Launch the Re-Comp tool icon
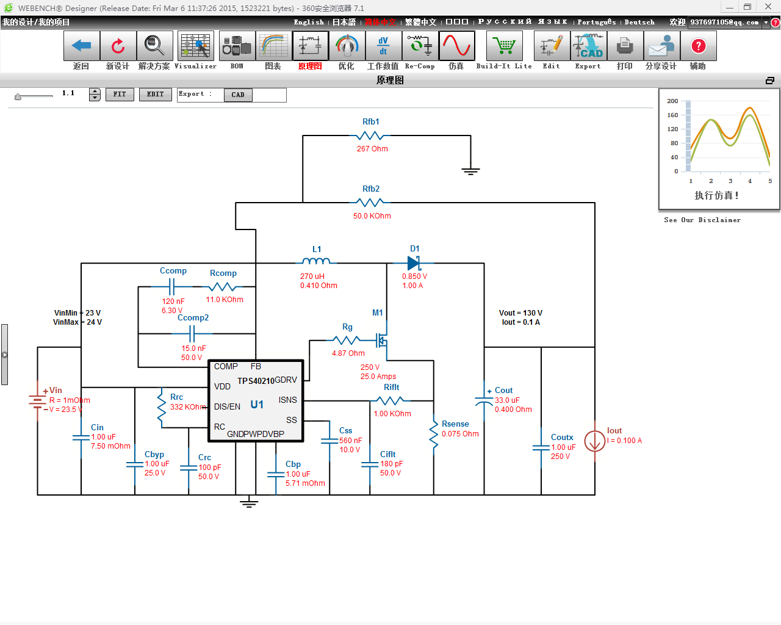 click(420, 46)
